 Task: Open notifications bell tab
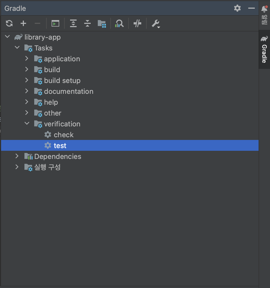pyautogui.click(x=265, y=15)
